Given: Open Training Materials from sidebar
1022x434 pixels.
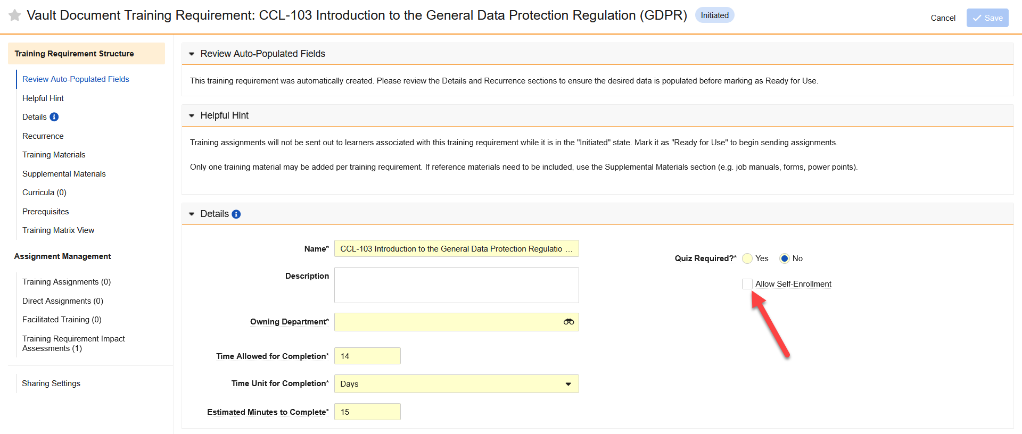Looking at the screenshot, I should (54, 155).
